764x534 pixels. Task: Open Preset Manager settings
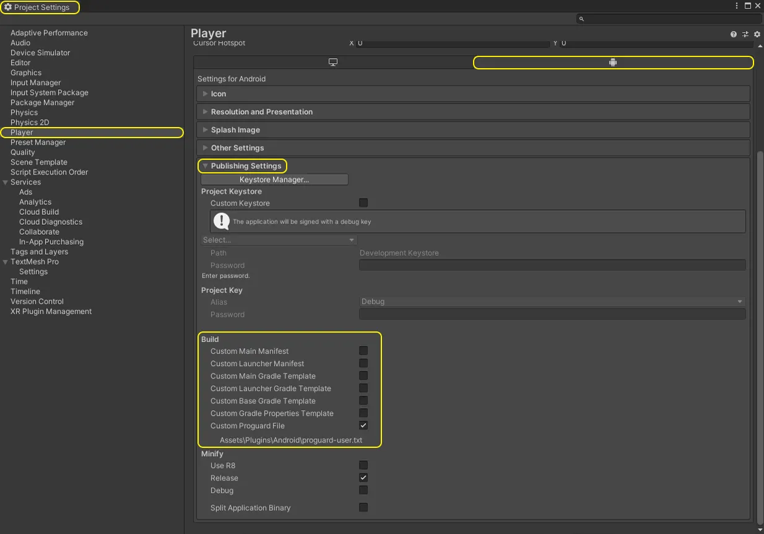tap(38, 142)
